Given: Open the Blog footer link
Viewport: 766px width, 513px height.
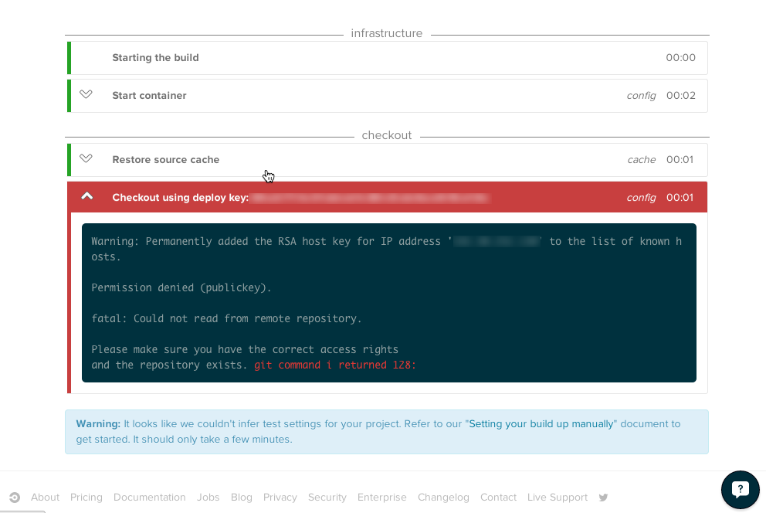Looking at the screenshot, I should point(242,498).
